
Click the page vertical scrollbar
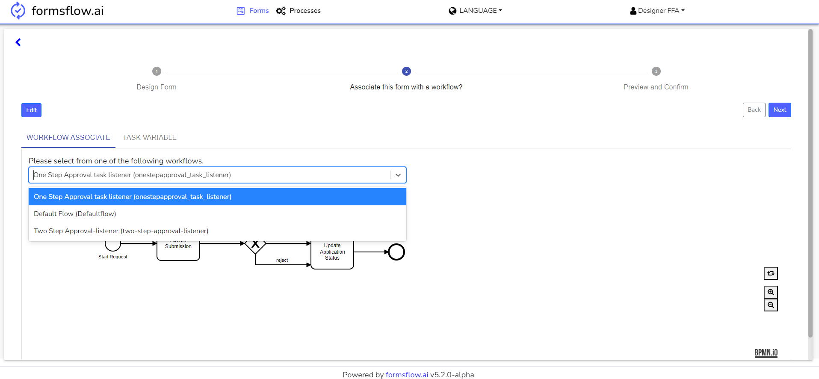pyautogui.click(x=810, y=184)
